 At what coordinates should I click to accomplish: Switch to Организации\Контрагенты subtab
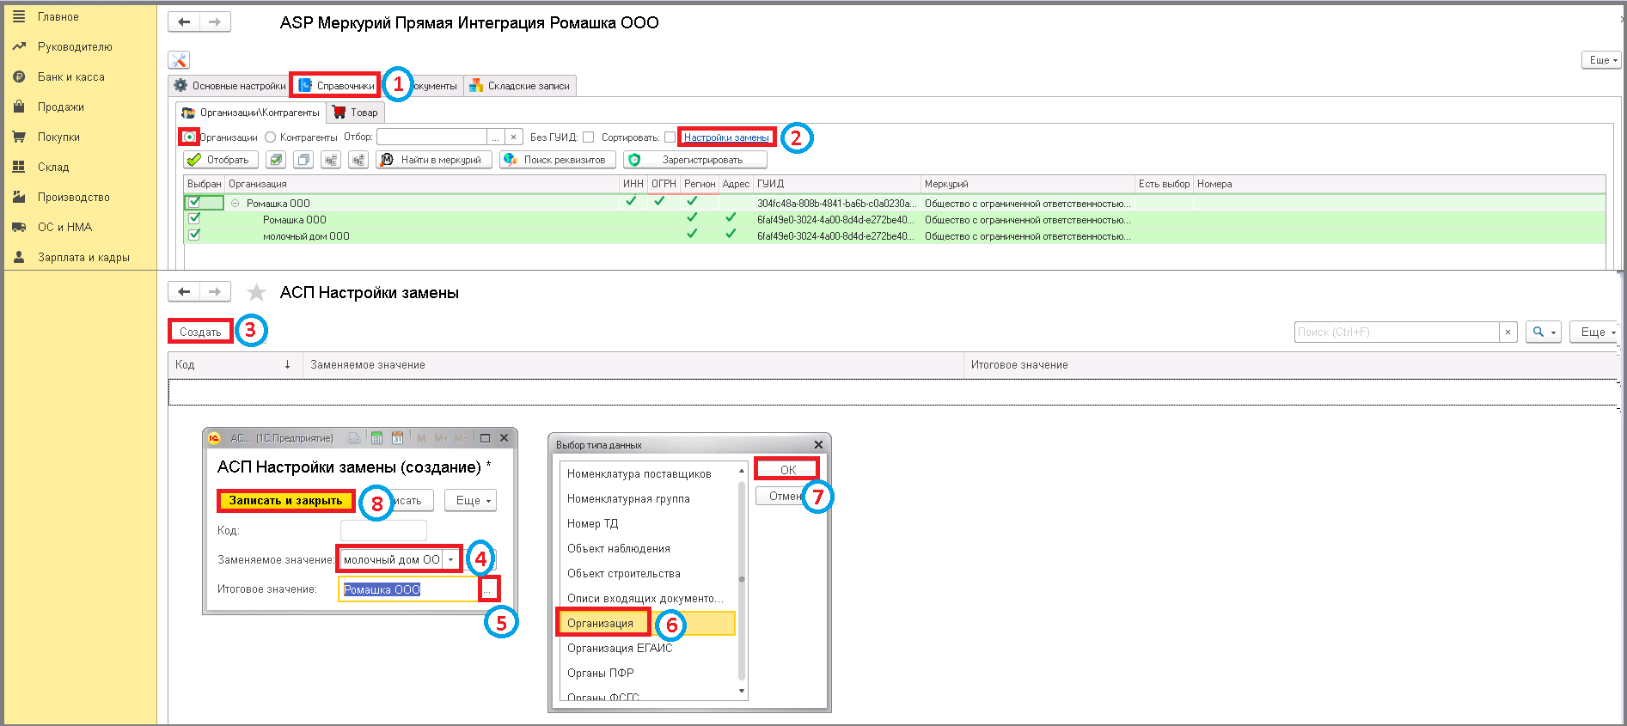click(x=251, y=113)
